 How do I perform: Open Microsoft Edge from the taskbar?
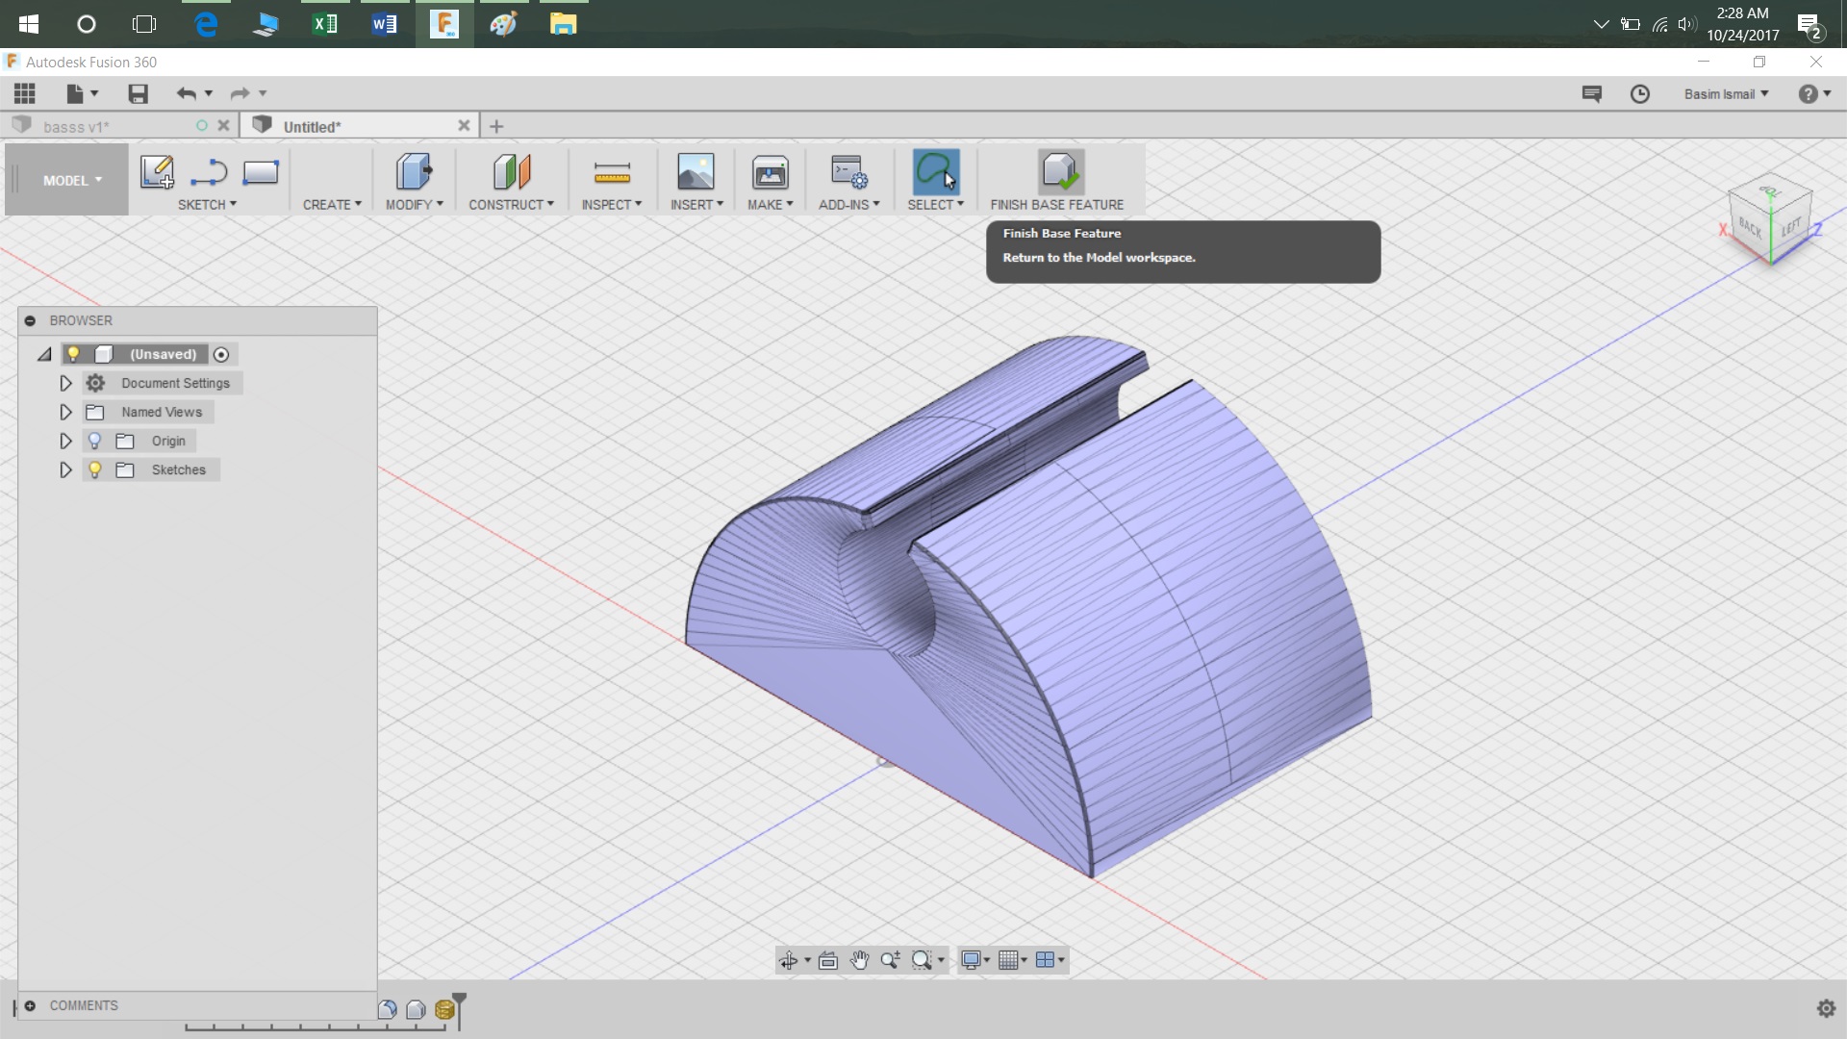click(206, 24)
